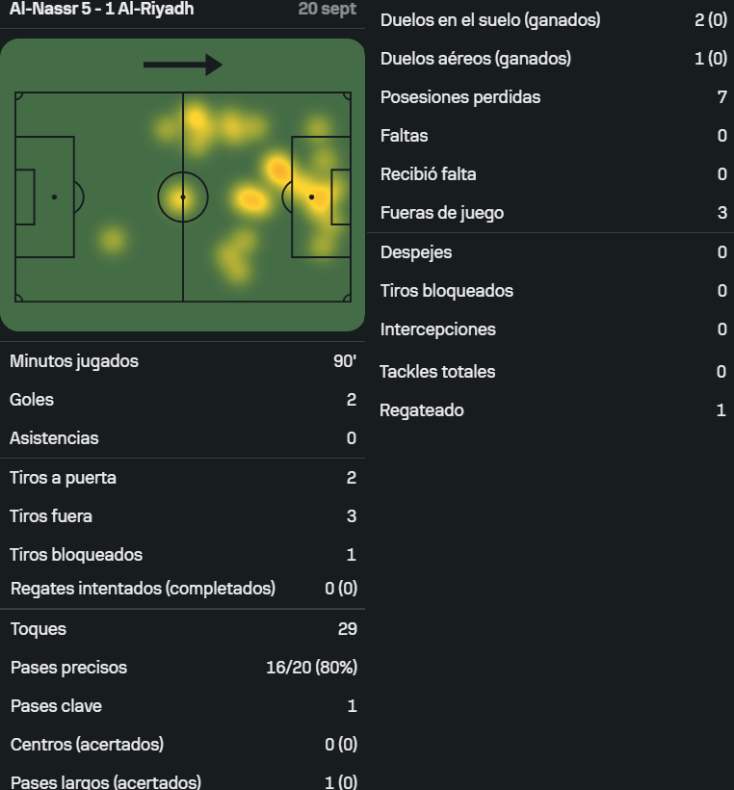734x790 pixels.
Task: Click the right penalty spot on heatmap
Action: click(x=311, y=197)
